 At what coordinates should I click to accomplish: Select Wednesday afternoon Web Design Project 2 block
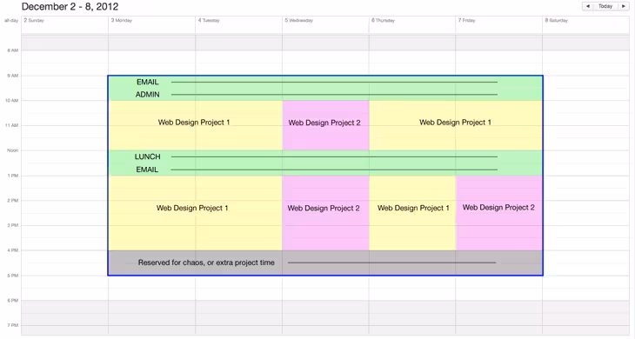pyautogui.click(x=325, y=213)
